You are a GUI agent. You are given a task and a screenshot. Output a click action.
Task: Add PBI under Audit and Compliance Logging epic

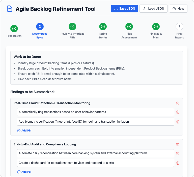tap(24, 172)
